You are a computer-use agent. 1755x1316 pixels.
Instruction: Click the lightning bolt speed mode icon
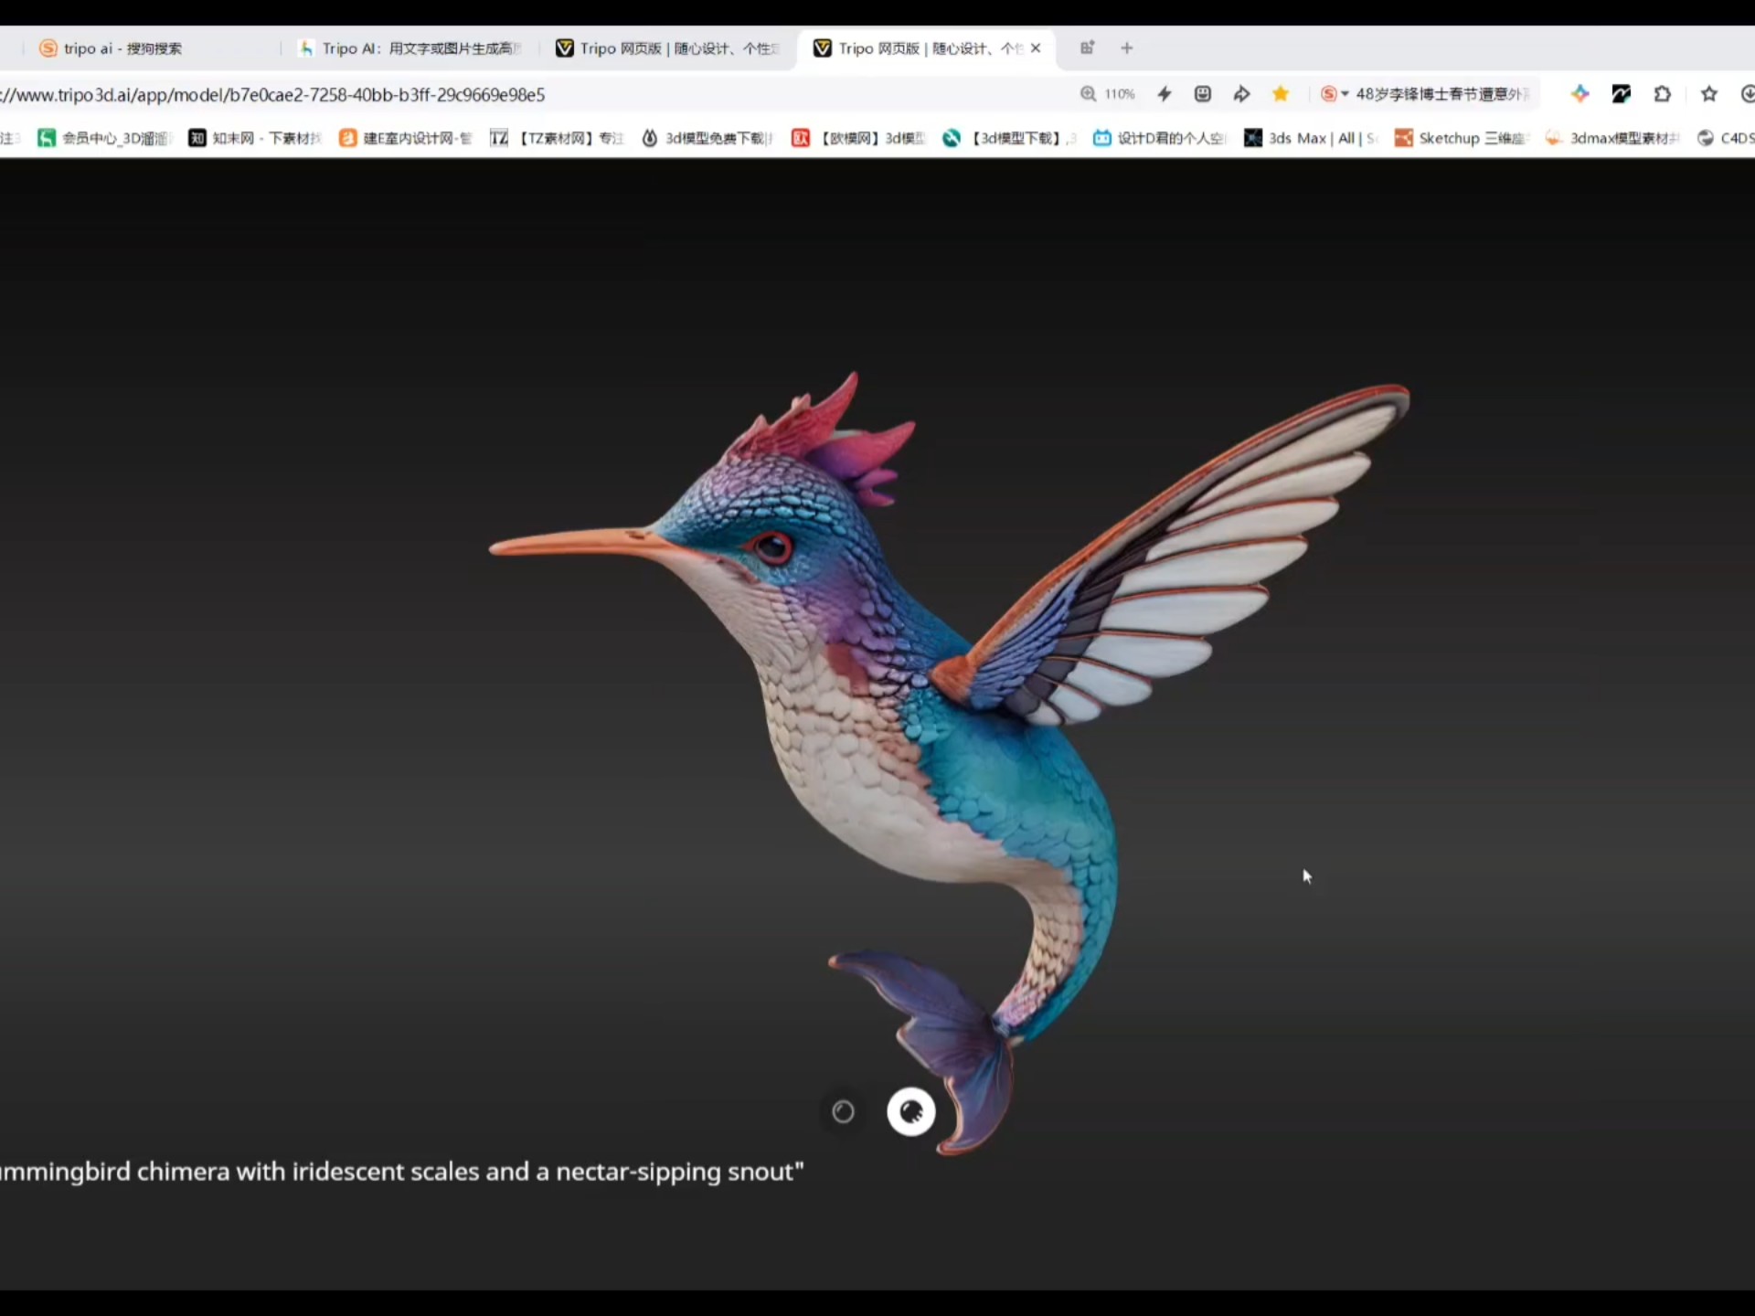[x=1165, y=94]
